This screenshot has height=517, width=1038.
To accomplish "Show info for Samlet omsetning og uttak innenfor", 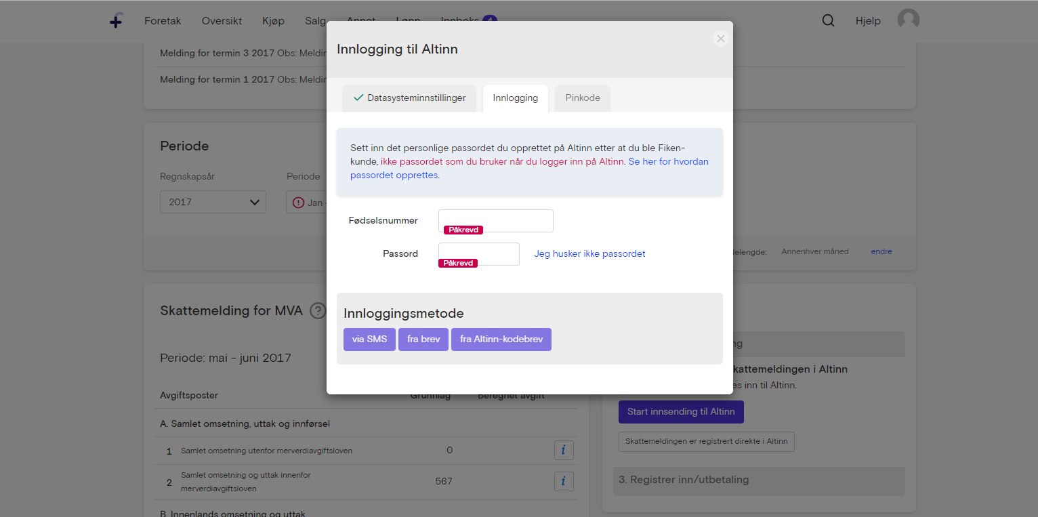I will click(564, 481).
